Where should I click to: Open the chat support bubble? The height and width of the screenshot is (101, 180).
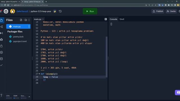[x=178, y=92]
